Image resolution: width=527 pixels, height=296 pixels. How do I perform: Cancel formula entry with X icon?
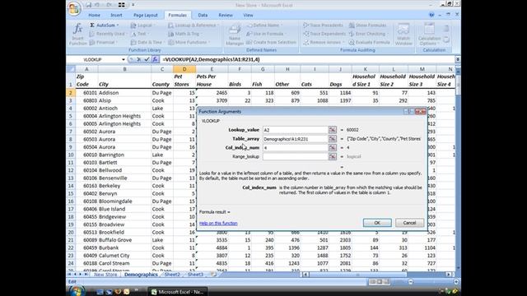click(138, 59)
